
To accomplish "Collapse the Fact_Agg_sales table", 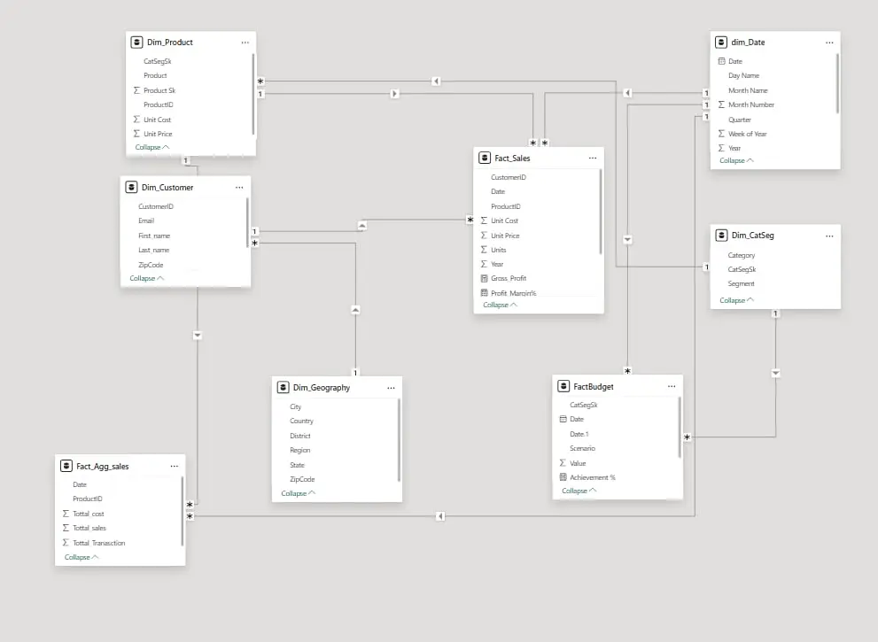I will coord(82,558).
